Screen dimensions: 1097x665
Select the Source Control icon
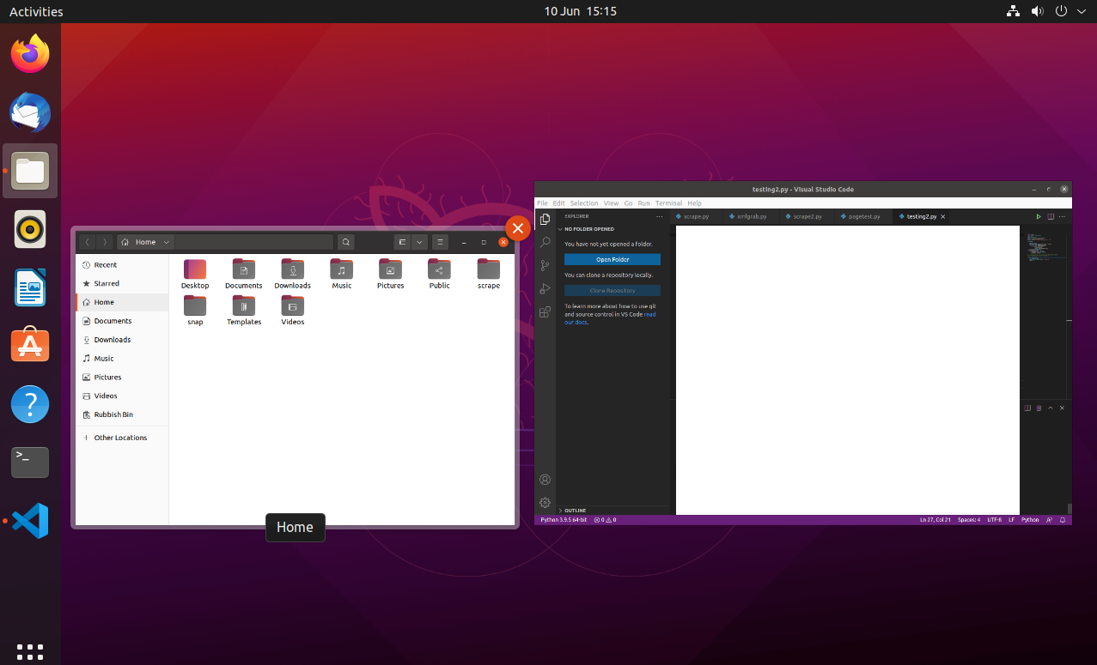point(545,265)
